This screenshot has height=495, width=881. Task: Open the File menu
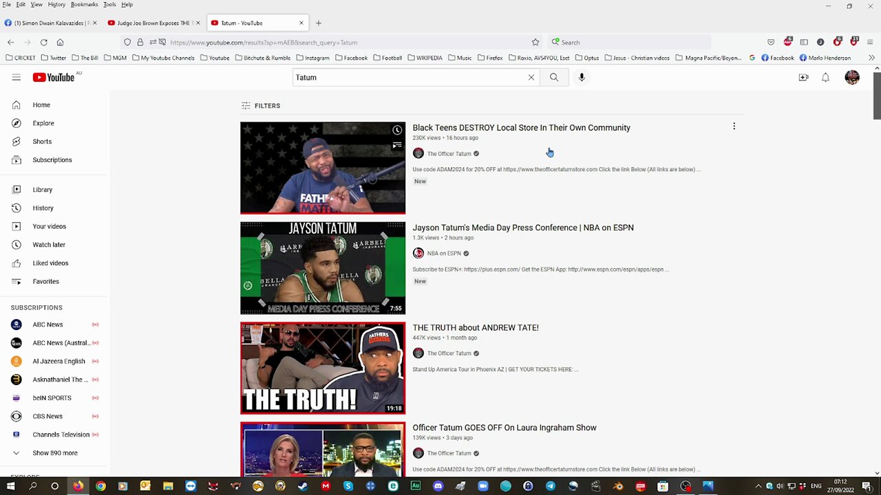[6, 4]
